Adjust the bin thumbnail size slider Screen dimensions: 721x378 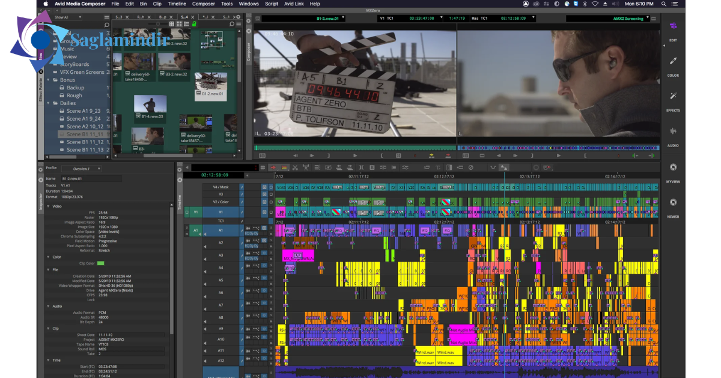click(158, 24)
